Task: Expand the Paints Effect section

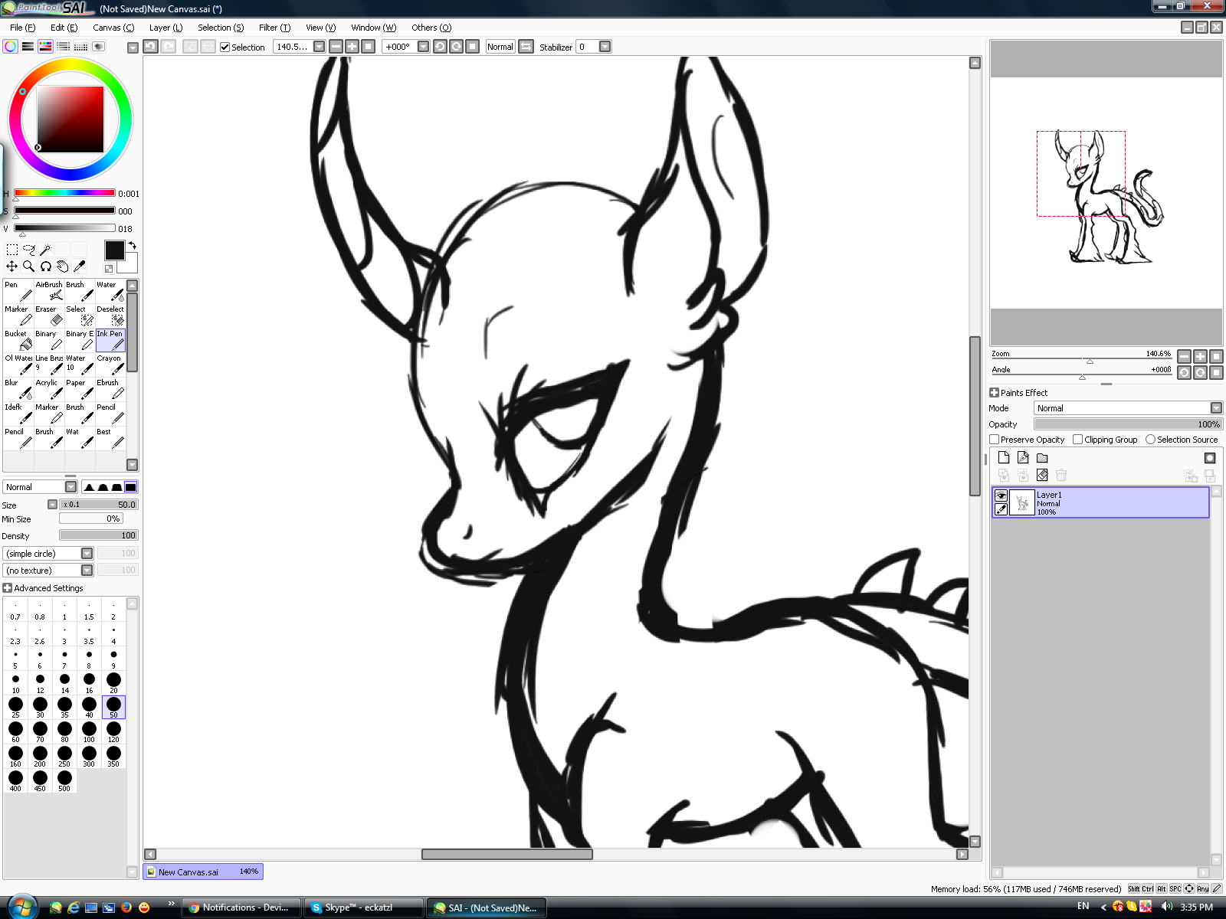Action: coord(995,393)
